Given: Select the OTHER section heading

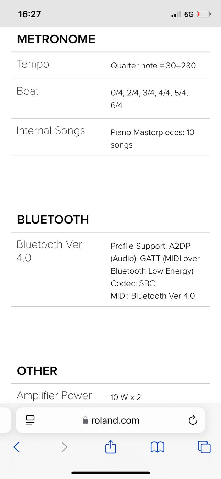Looking at the screenshot, I should [37, 371].
